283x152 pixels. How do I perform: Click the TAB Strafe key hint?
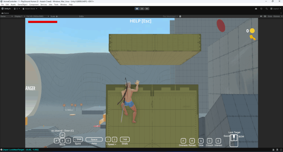click(x=125, y=139)
